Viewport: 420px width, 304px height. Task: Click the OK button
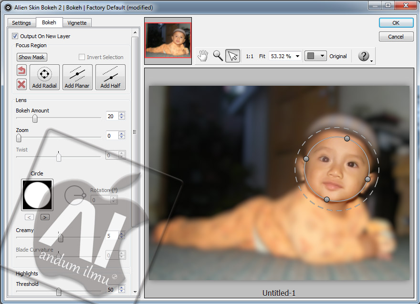pyautogui.click(x=396, y=23)
